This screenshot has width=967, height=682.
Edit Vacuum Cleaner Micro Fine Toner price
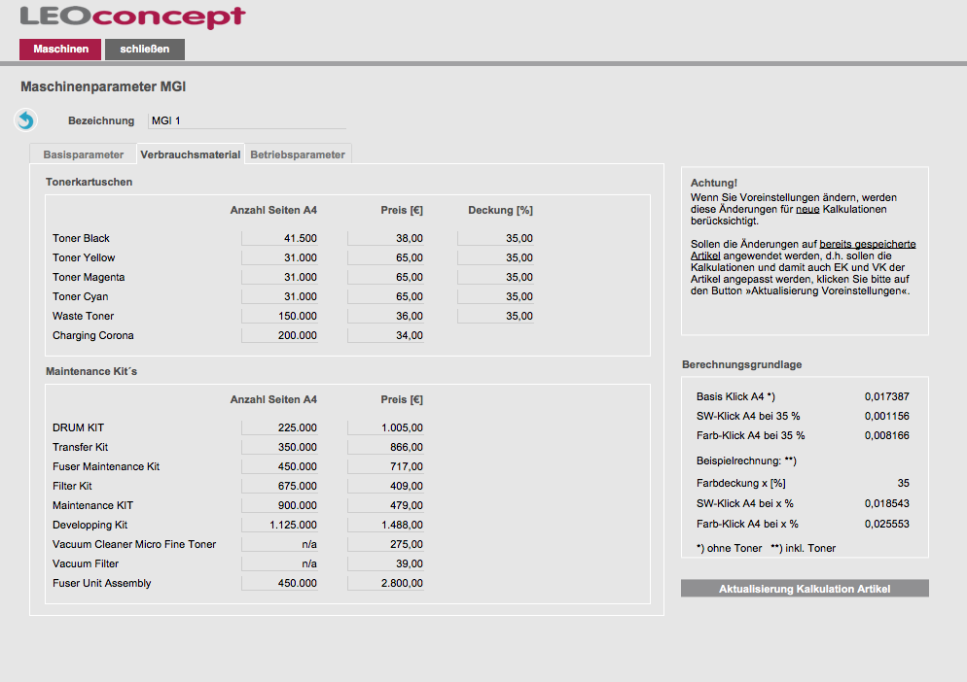385,544
